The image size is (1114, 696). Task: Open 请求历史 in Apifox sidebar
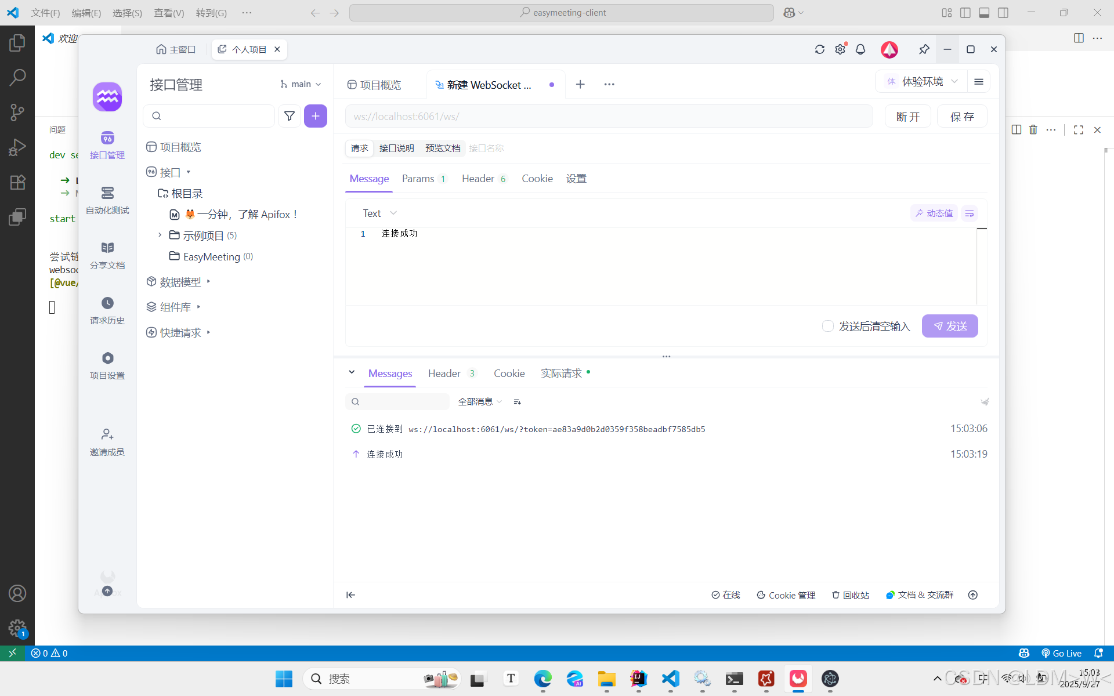pos(107,310)
